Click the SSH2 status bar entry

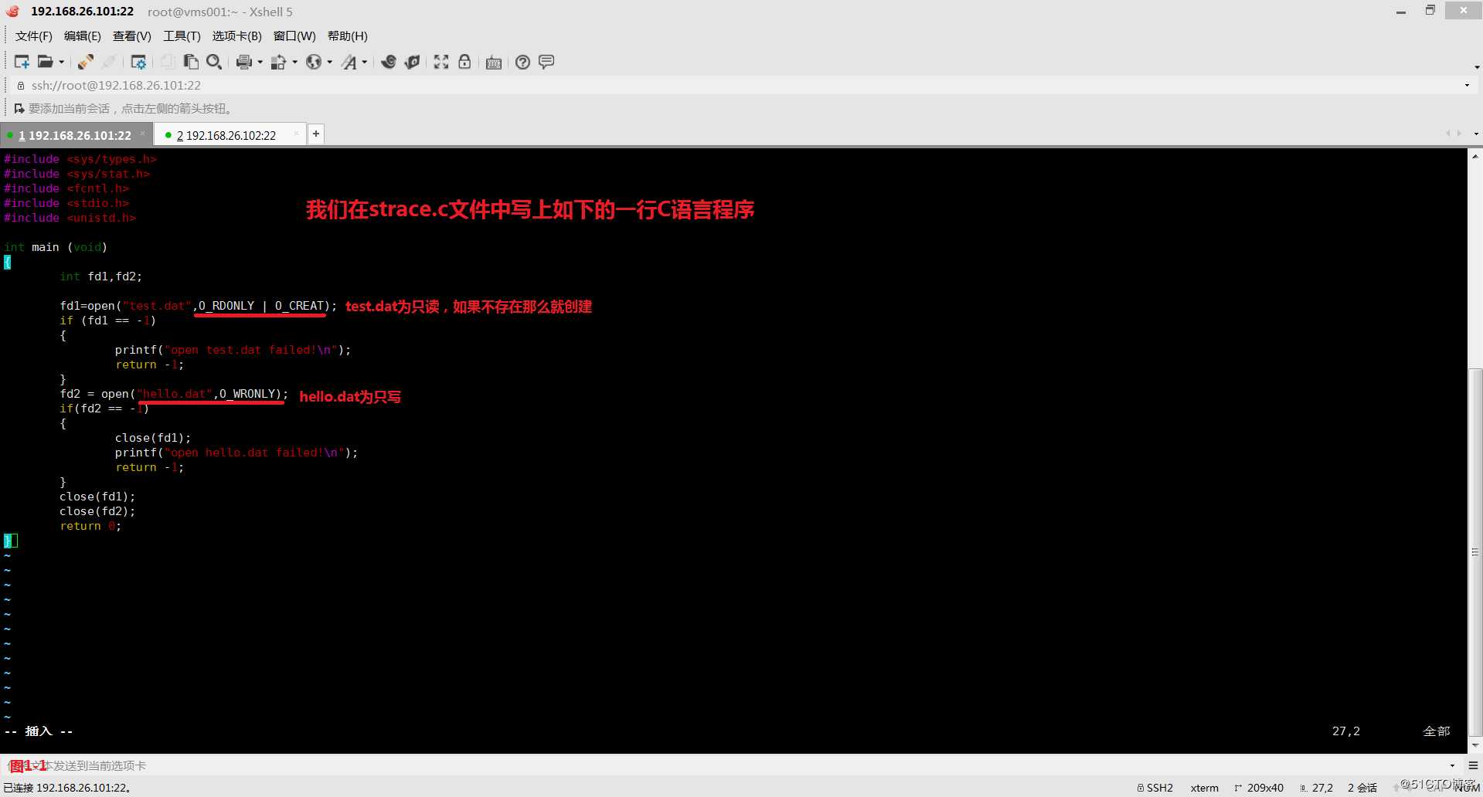(1155, 788)
